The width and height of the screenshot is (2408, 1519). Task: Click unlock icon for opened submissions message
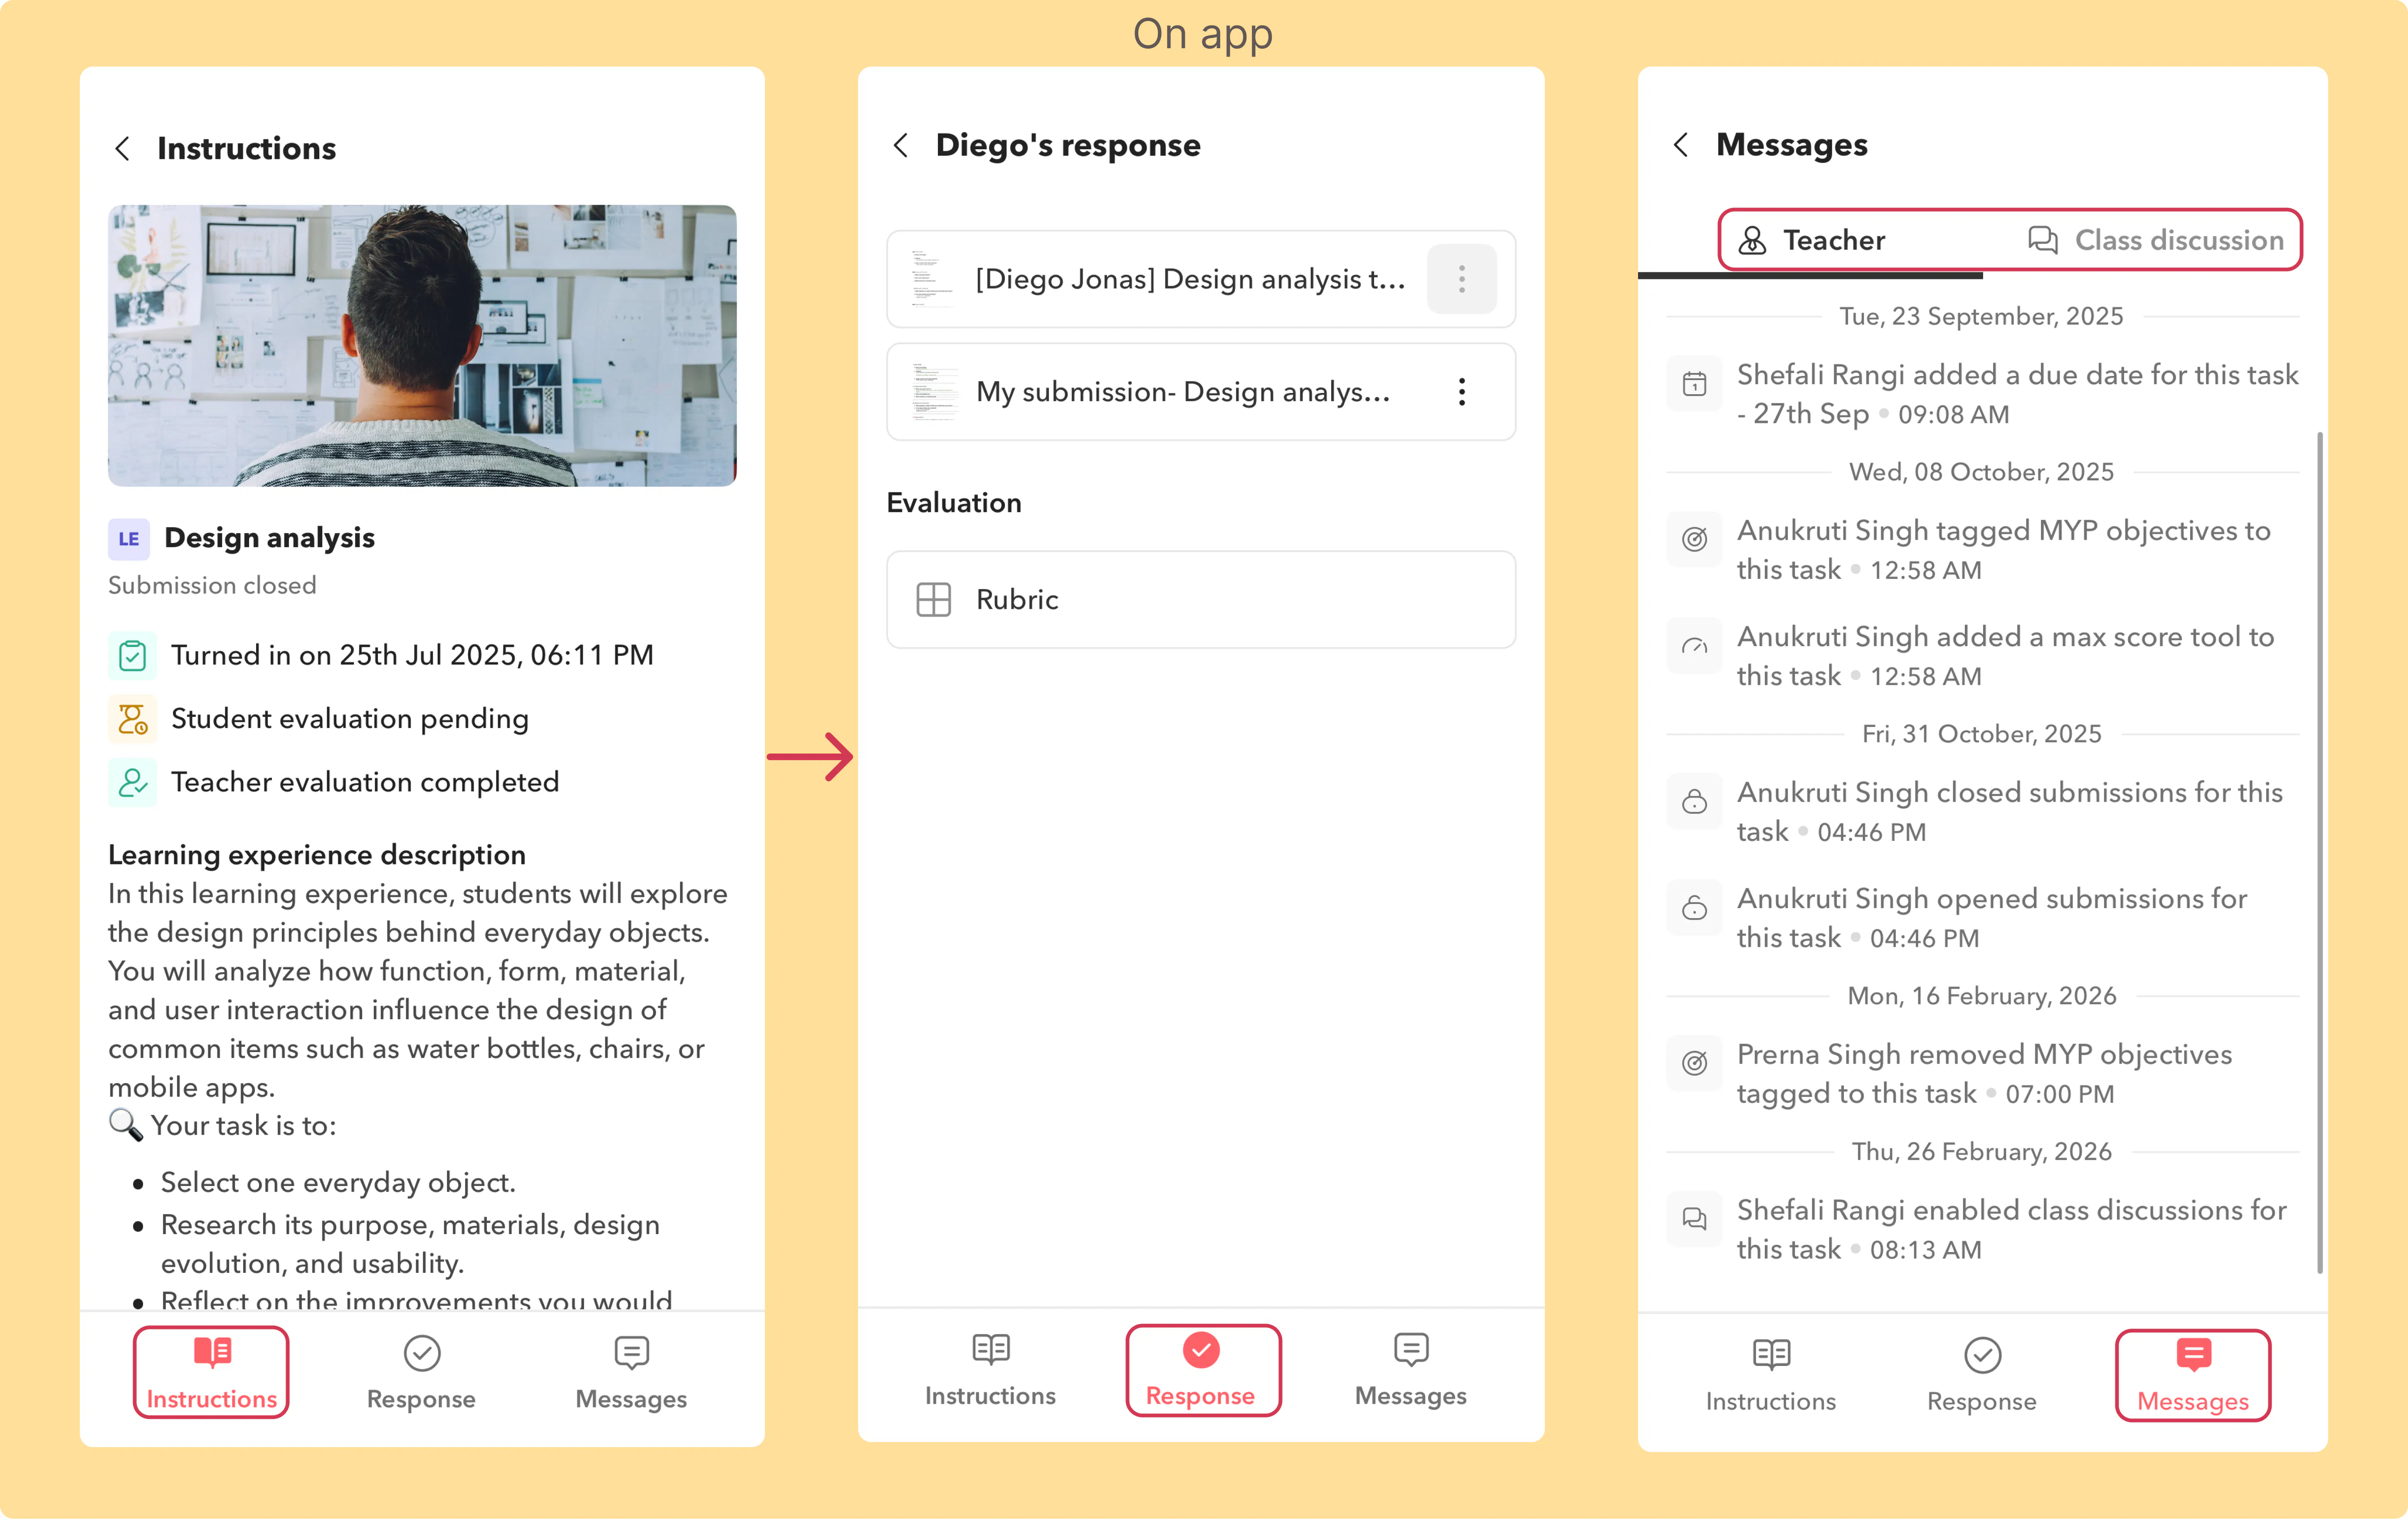[x=1694, y=908]
